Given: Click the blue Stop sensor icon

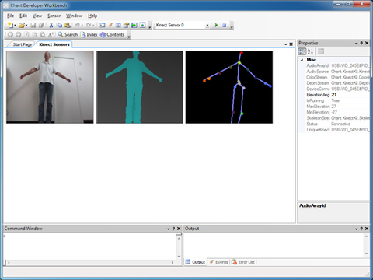Looking at the screenshot, I should pyautogui.click(x=225, y=25).
